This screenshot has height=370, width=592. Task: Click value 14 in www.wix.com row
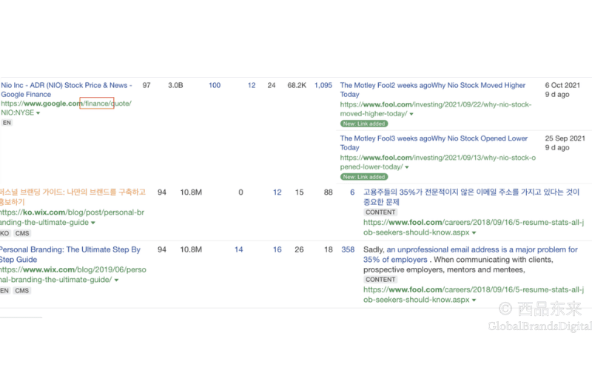coord(238,250)
